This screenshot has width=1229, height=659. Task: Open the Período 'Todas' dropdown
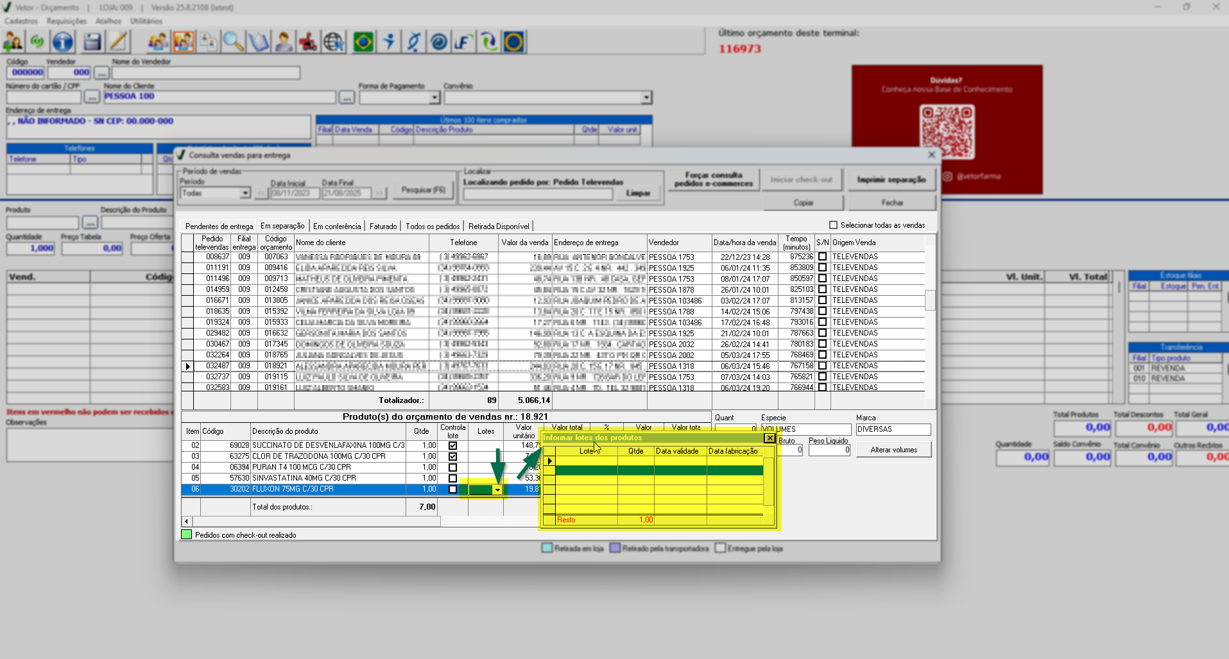(x=245, y=193)
